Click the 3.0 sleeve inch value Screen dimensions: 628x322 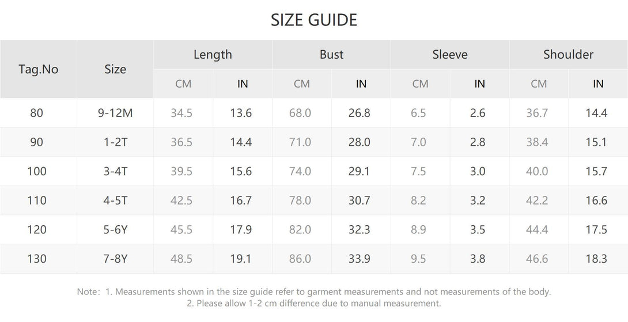pos(478,172)
